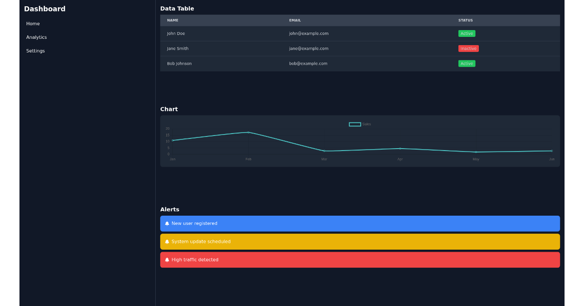Open Settings from the sidebar
584x306 pixels.
[x=35, y=51]
